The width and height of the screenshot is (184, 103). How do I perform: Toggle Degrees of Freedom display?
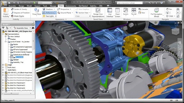pyautogui.click(x=20, y=13)
